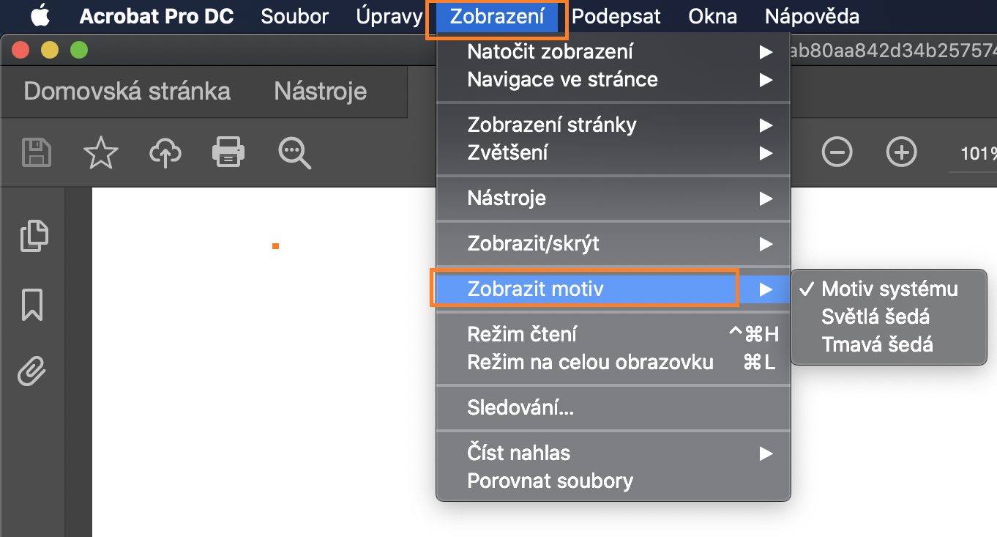The width and height of the screenshot is (997, 537).
Task: Open the Apple menu
Action: pyautogui.click(x=40, y=15)
